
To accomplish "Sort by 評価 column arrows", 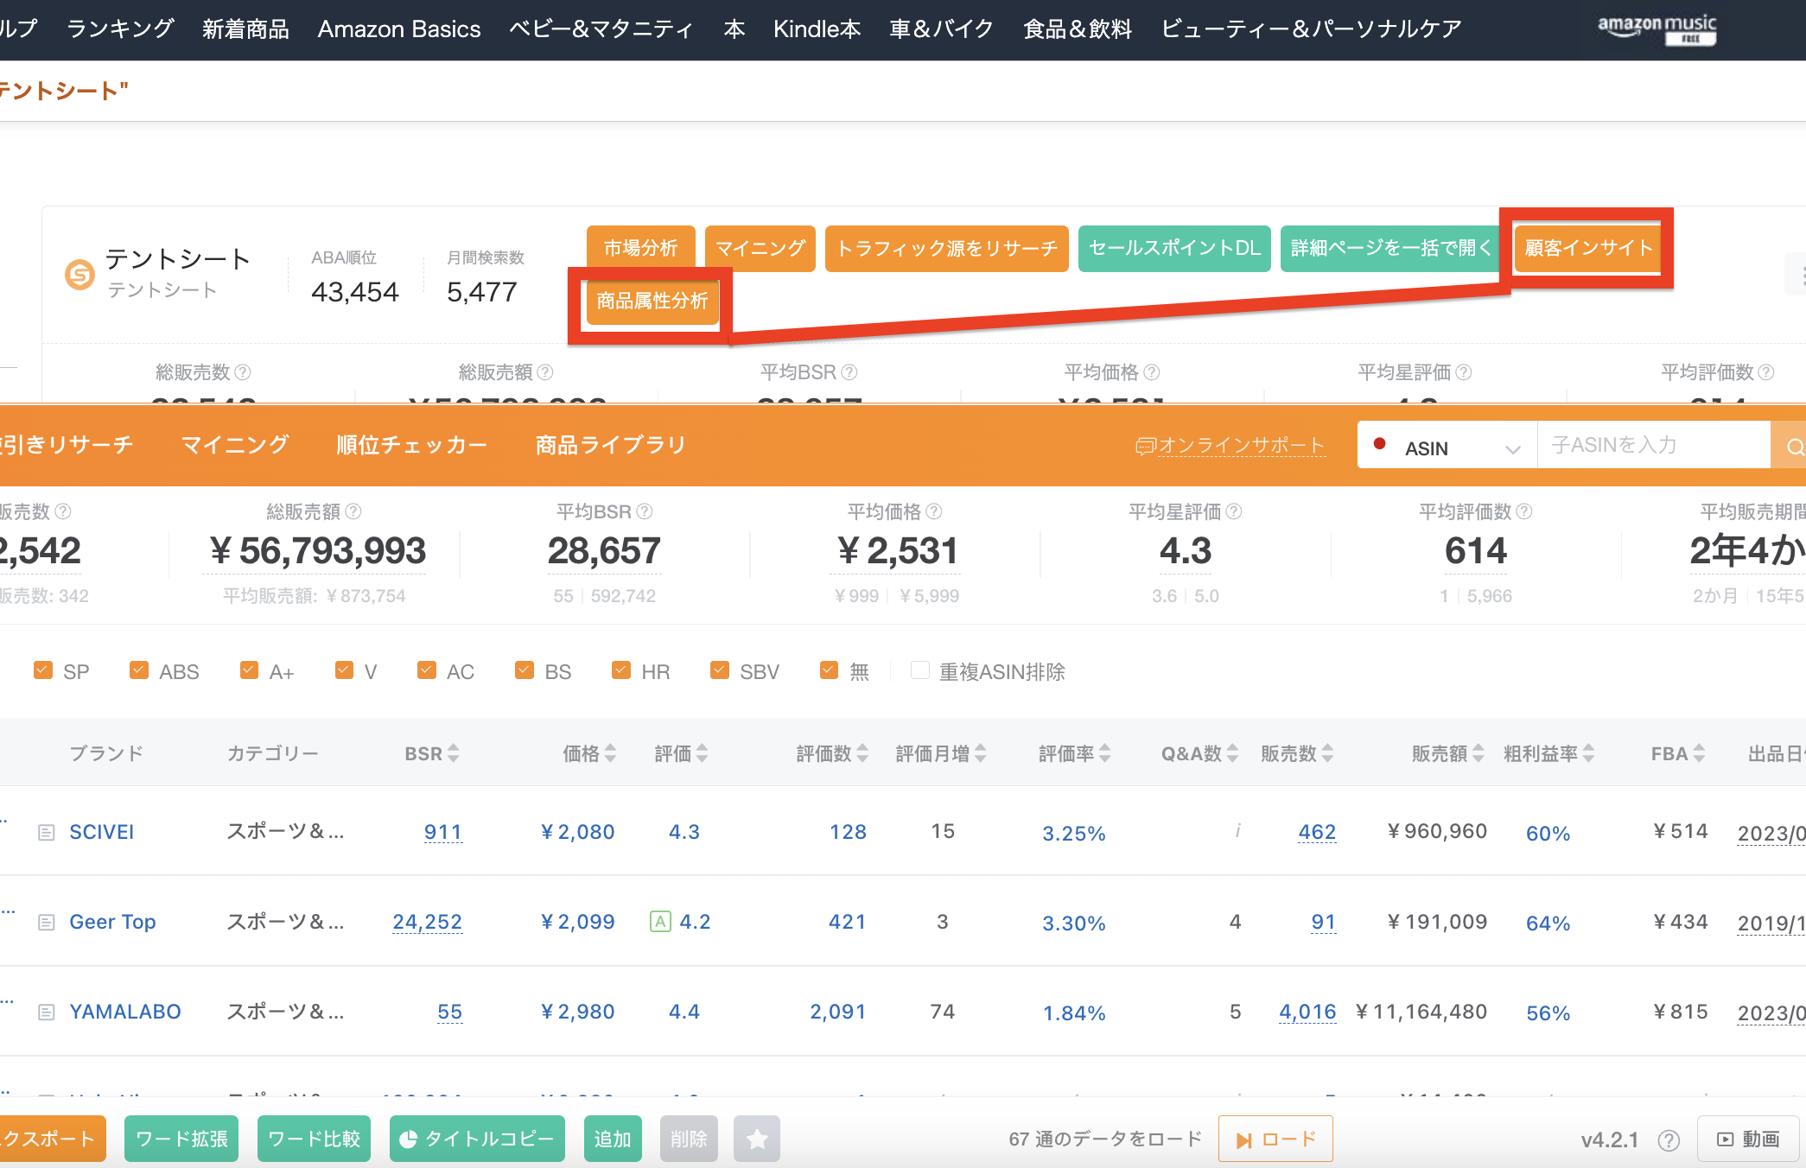I will (x=703, y=753).
